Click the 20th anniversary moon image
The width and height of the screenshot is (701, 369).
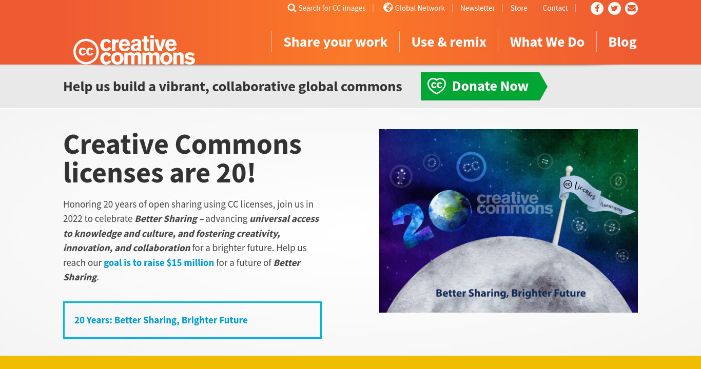click(509, 221)
